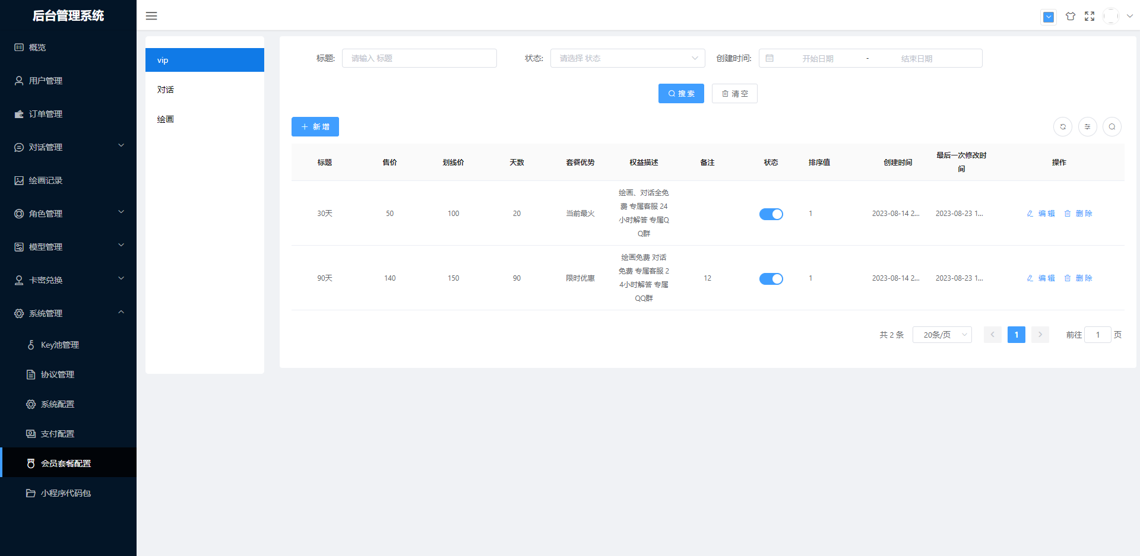Enter fullscreen mode using the header icon

pyautogui.click(x=1090, y=17)
